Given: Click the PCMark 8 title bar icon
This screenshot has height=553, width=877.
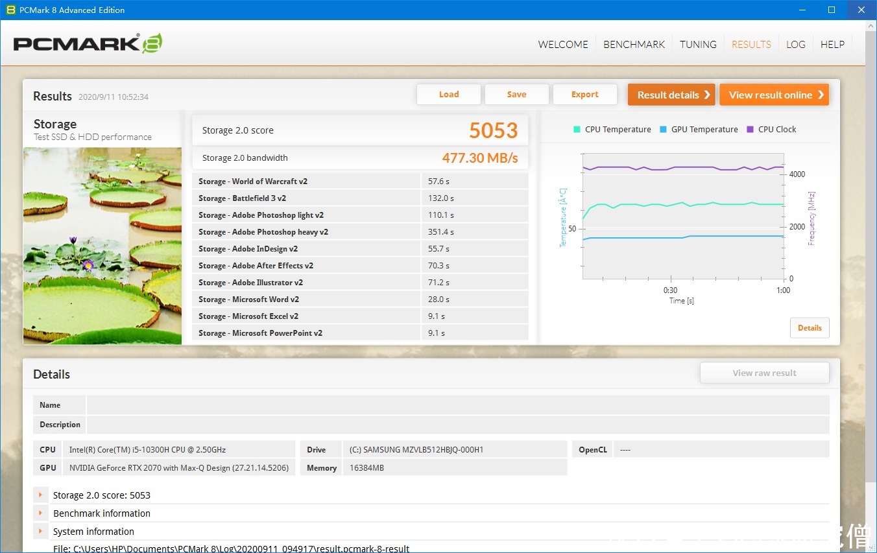Looking at the screenshot, I should click(x=10, y=10).
